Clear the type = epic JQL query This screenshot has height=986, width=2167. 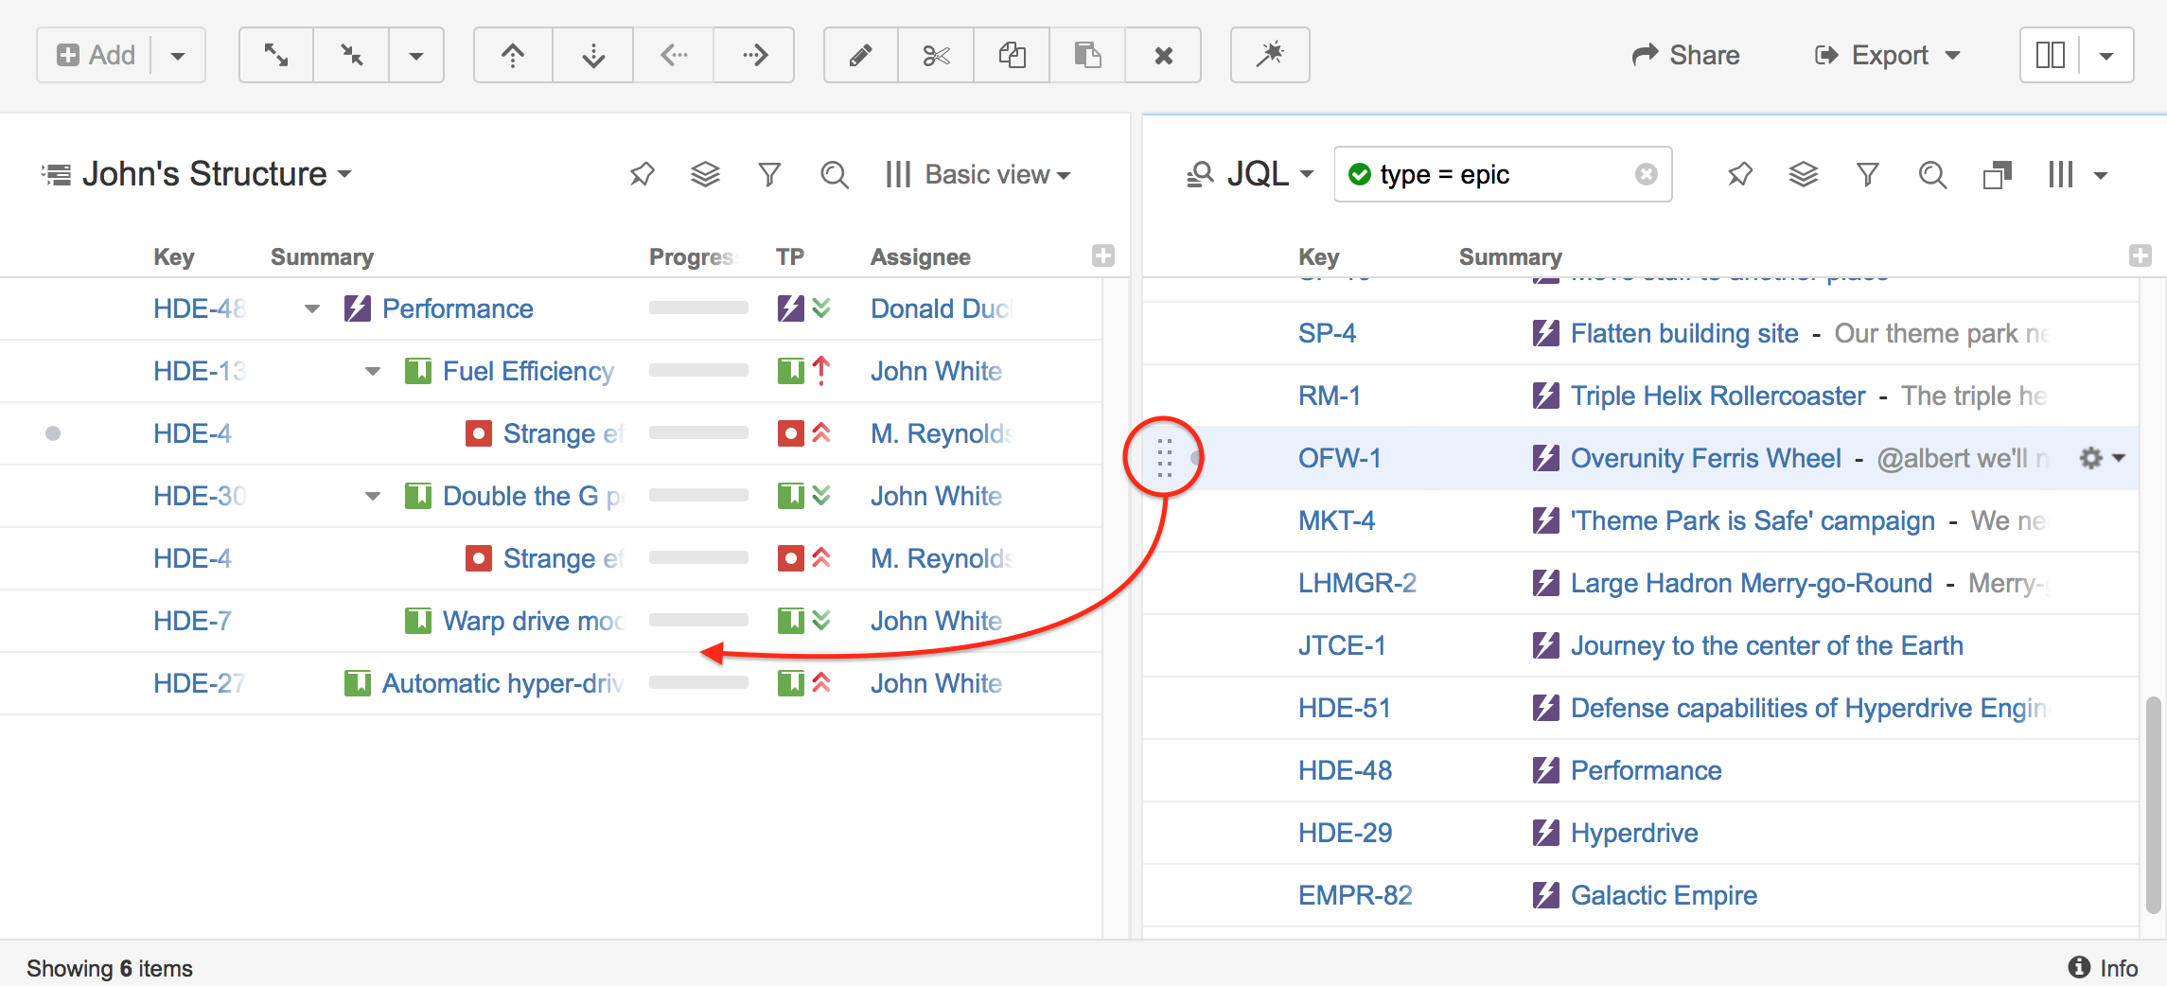click(x=1647, y=174)
